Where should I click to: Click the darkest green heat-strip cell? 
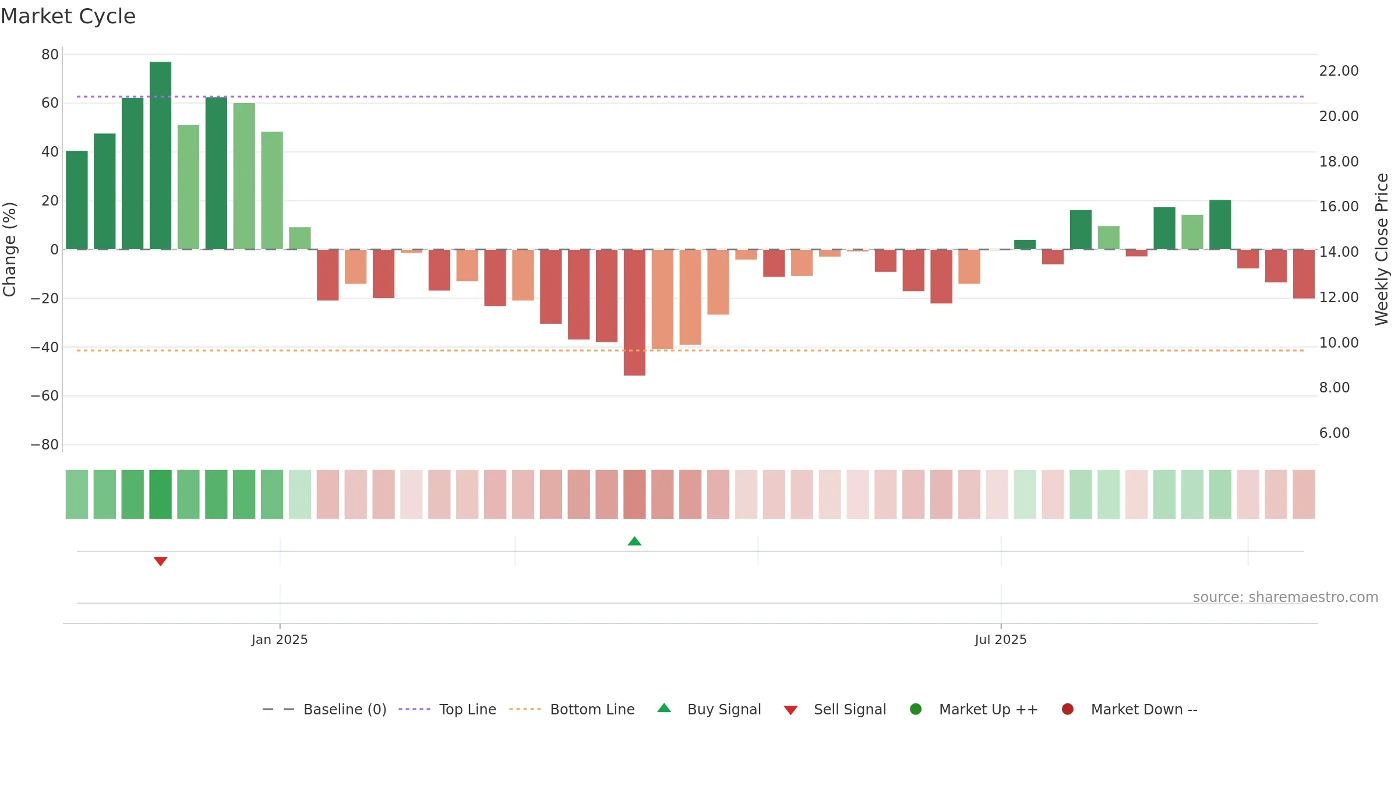tap(161, 494)
